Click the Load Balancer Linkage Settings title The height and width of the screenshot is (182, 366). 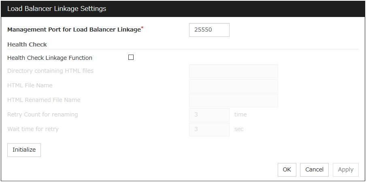click(57, 8)
